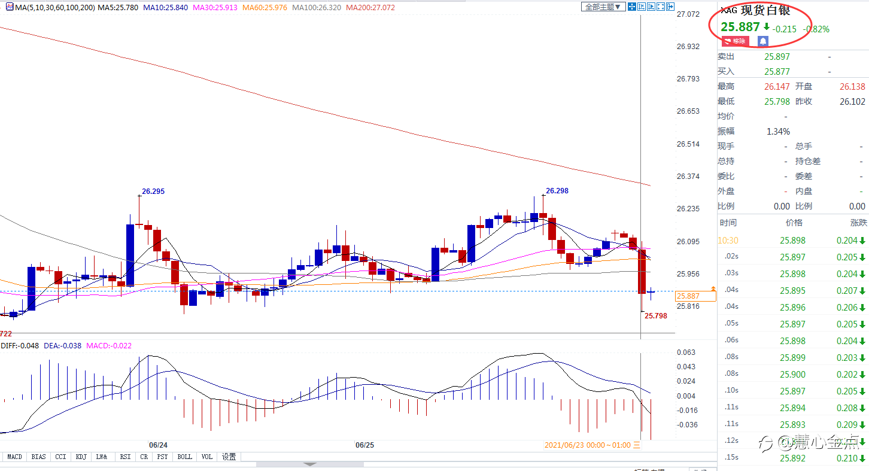Viewport: 869px width, 471px height.
Task: Open the 全部主题 theme dropdown
Action: coord(603,7)
